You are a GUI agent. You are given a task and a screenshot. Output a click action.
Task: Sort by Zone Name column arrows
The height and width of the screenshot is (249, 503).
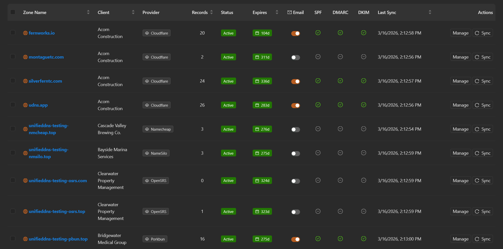88,12
